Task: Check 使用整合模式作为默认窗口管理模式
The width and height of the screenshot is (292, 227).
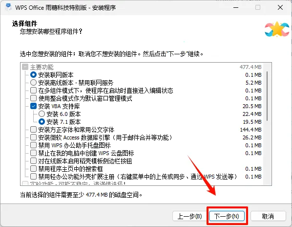Action: pos(33,98)
